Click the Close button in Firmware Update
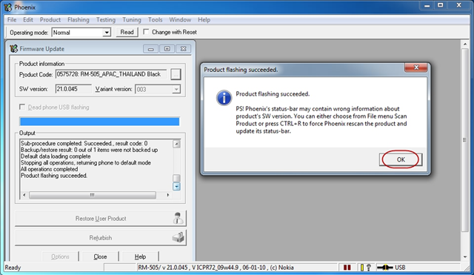 (100, 256)
